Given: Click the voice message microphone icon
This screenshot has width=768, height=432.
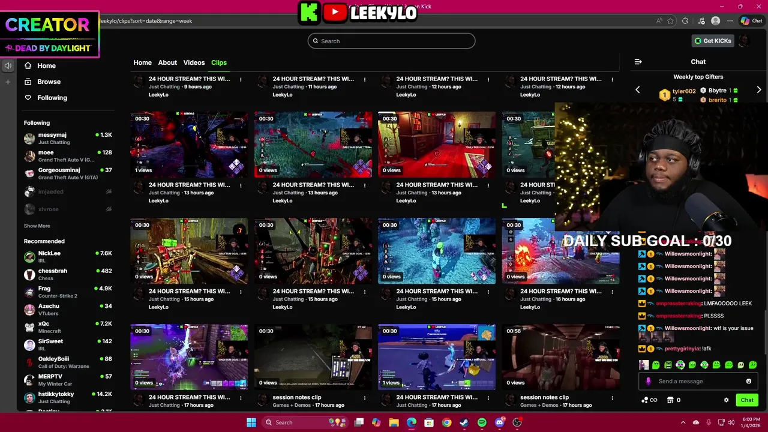Looking at the screenshot, I should click(x=648, y=381).
